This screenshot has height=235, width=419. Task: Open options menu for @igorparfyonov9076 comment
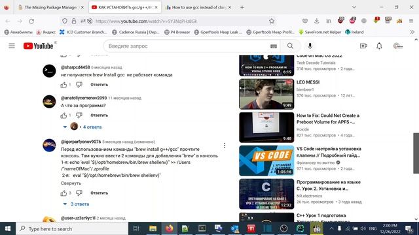click(225, 145)
